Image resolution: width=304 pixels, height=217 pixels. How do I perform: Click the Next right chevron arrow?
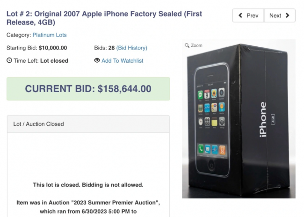(x=288, y=15)
